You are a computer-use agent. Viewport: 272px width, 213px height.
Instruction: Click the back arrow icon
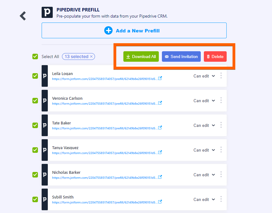click(x=23, y=16)
